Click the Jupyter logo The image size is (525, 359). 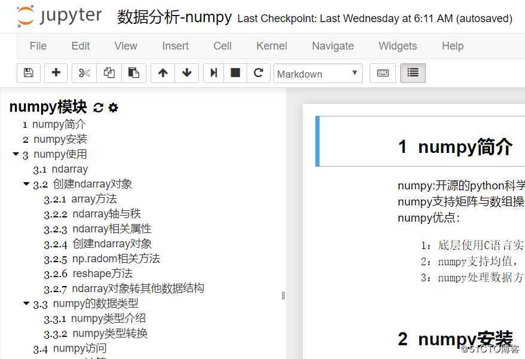pos(59,16)
